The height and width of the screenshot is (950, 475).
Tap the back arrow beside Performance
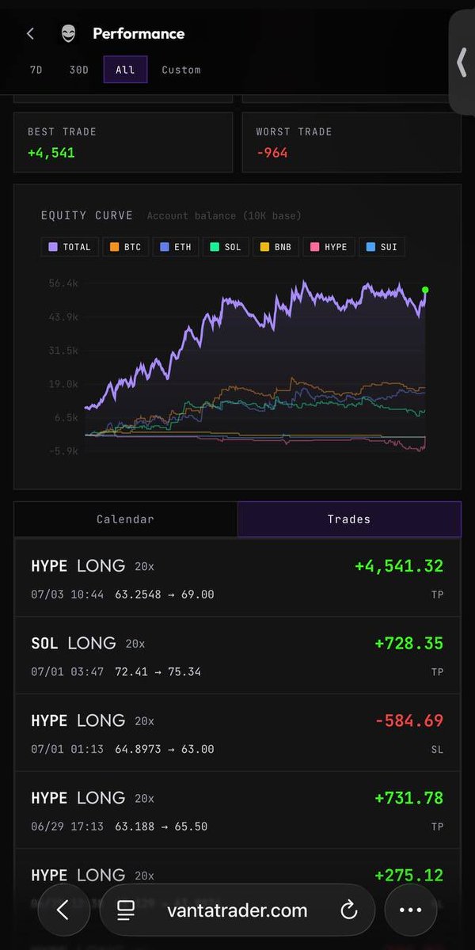point(30,33)
